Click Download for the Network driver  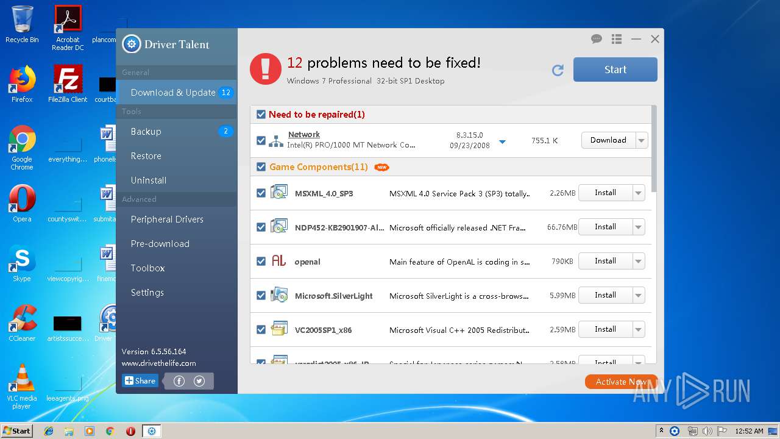pos(608,140)
